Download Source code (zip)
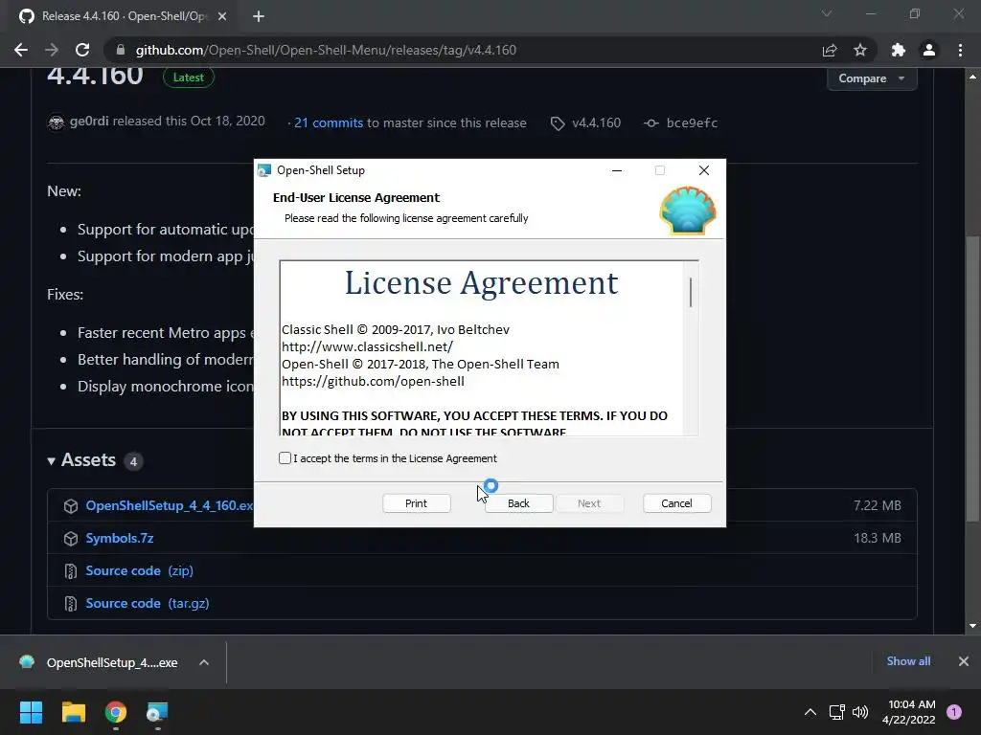 click(x=140, y=570)
